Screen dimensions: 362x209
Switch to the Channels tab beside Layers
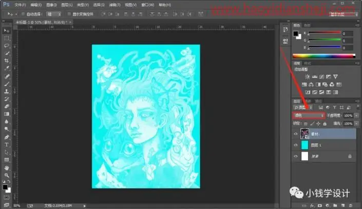308,101
